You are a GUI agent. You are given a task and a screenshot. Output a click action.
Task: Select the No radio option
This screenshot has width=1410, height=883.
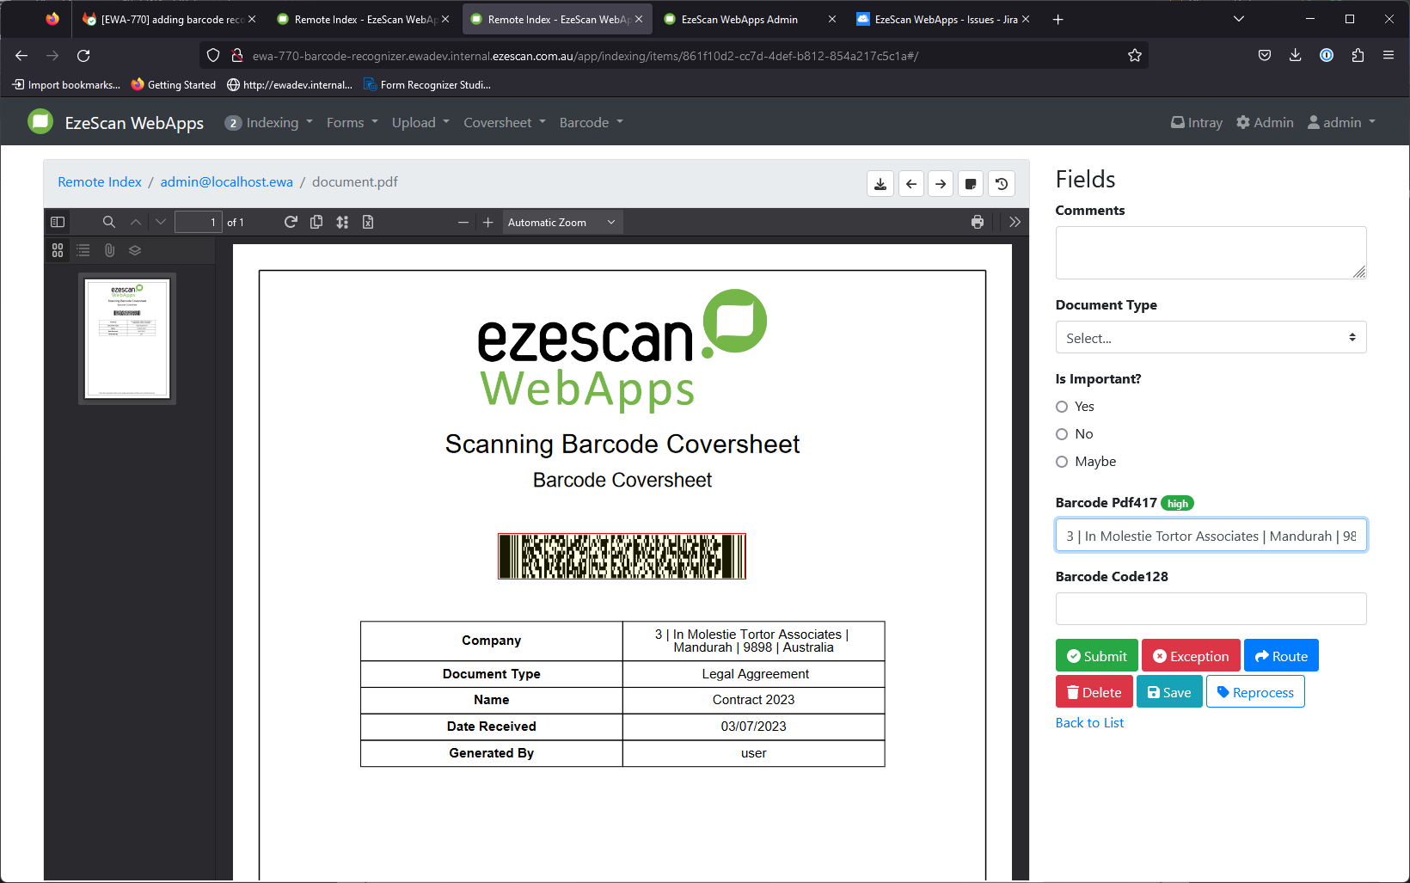click(1062, 434)
